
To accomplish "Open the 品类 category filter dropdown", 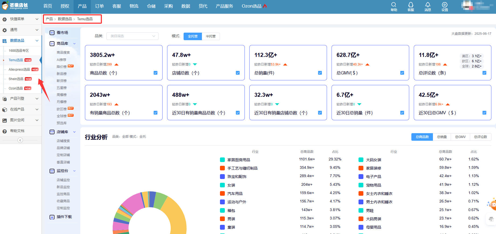I will [x=132, y=36].
